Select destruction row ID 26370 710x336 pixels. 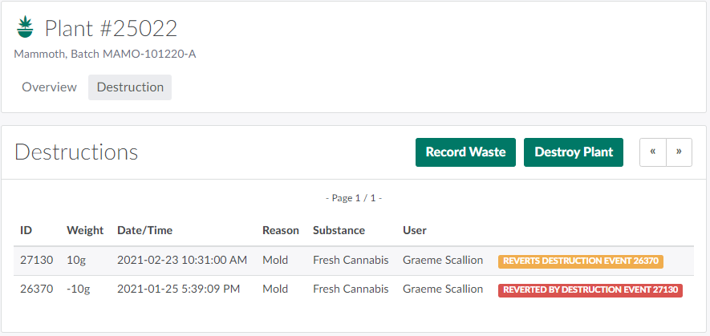click(x=37, y=289)
